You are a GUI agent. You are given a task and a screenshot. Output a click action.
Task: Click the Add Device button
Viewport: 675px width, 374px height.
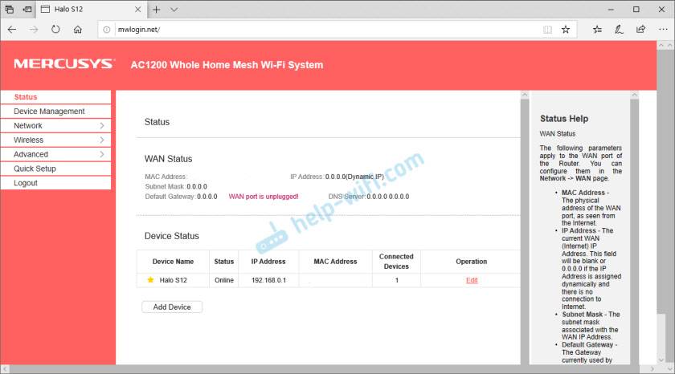[x=172, y=307]
